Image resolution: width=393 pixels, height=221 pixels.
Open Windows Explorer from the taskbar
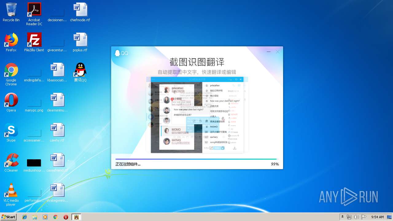[35, 217]
